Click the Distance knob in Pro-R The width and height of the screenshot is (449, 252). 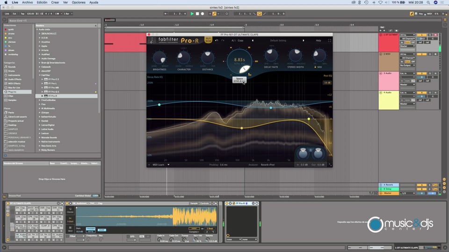(208, 58)
